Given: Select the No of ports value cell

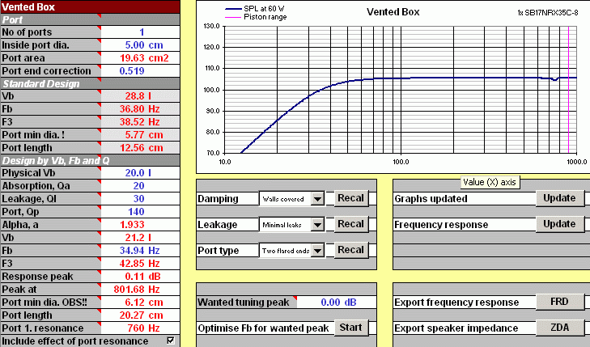Looking at the screenshot, I should tap(142, 32).
